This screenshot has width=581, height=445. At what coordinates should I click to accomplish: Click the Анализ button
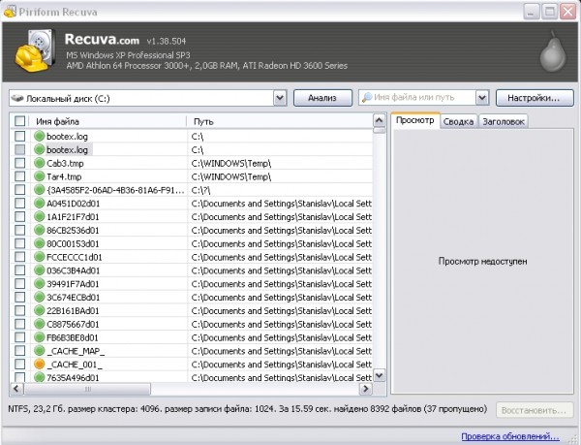tap(322, 98)
